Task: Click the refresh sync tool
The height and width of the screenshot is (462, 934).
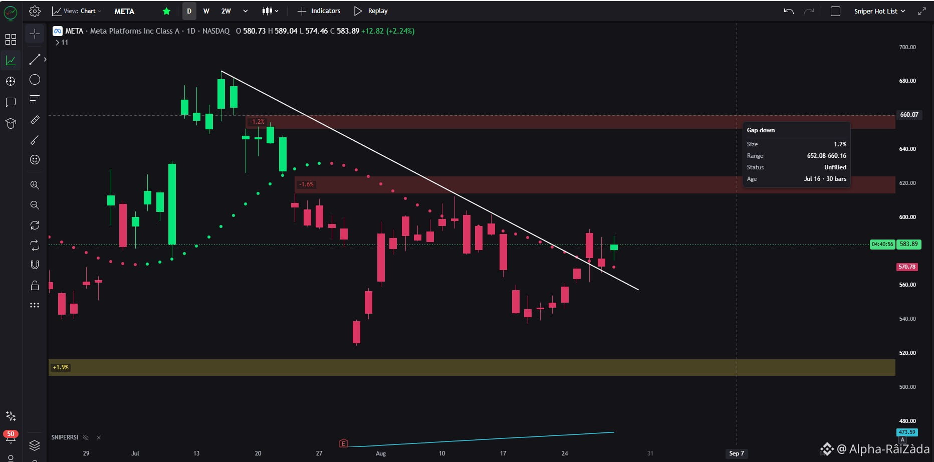Action: point(35,225)
